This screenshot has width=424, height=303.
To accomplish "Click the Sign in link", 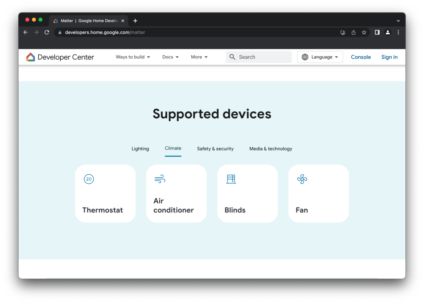I will coord(389,57).
